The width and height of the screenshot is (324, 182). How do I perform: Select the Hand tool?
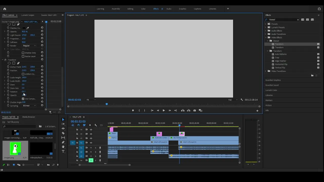pyautogui.click(x=63, y=147)
